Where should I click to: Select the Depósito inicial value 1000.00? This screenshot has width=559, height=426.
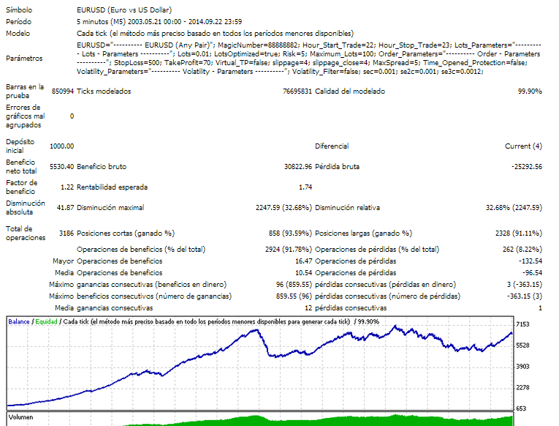coord(61,146)
